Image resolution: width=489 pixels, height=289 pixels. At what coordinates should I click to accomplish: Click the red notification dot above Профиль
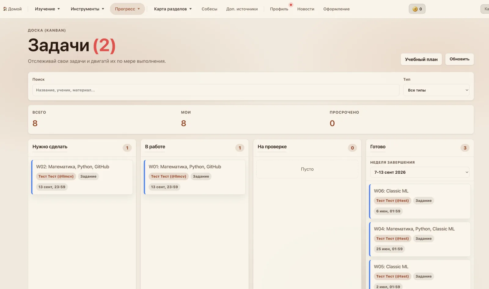[291, 5]
